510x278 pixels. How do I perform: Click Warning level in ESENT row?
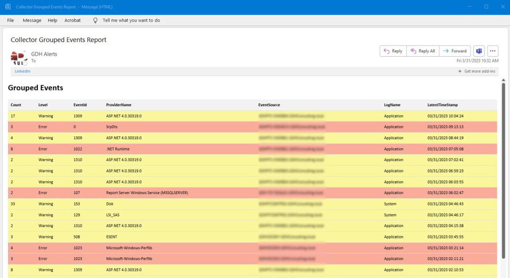46,237
